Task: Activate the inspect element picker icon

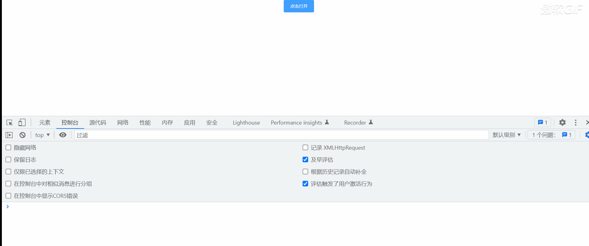Action: [10, 123]
